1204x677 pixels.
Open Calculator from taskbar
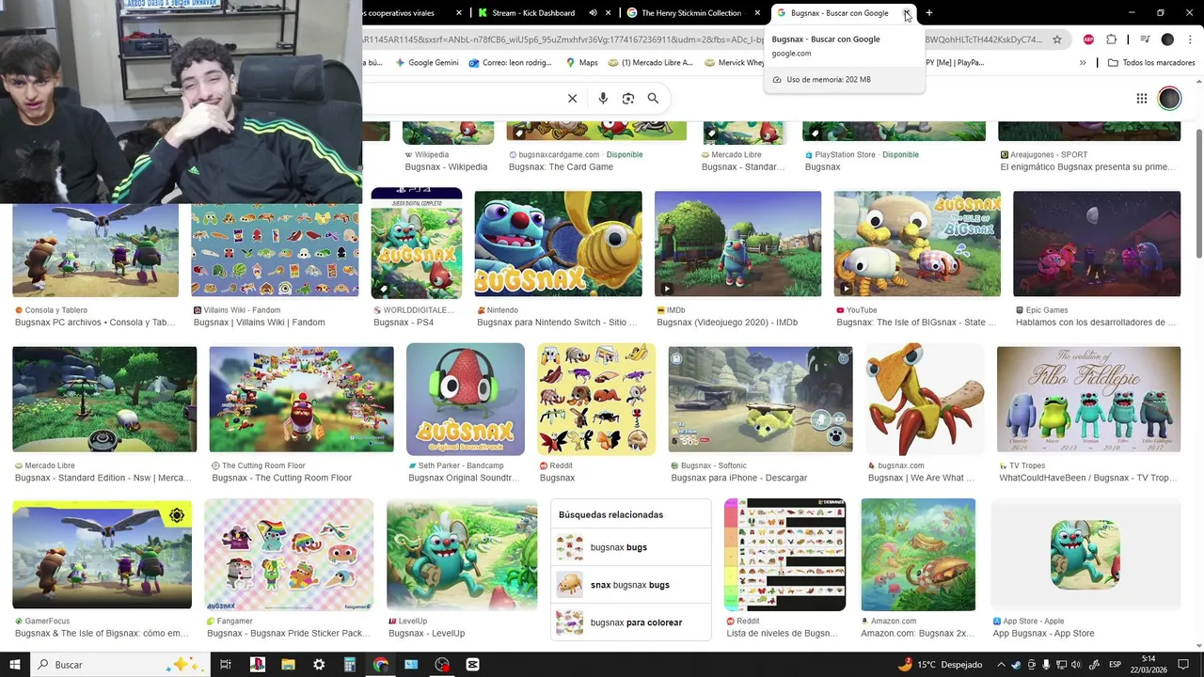pyautogui.click(x=349, y=665)
